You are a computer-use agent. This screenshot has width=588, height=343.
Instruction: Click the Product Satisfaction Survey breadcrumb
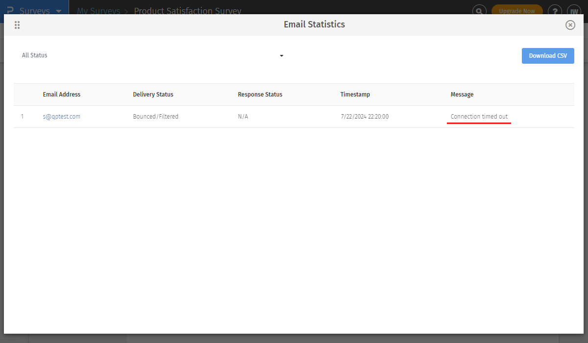pos(188,11)
